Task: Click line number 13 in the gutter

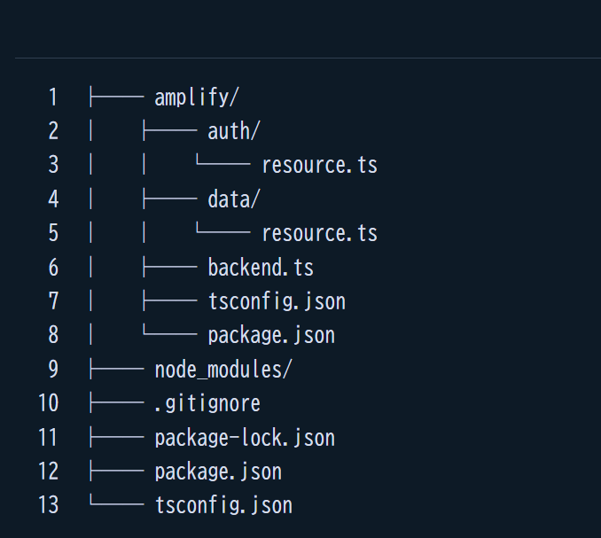Action: 49,505
